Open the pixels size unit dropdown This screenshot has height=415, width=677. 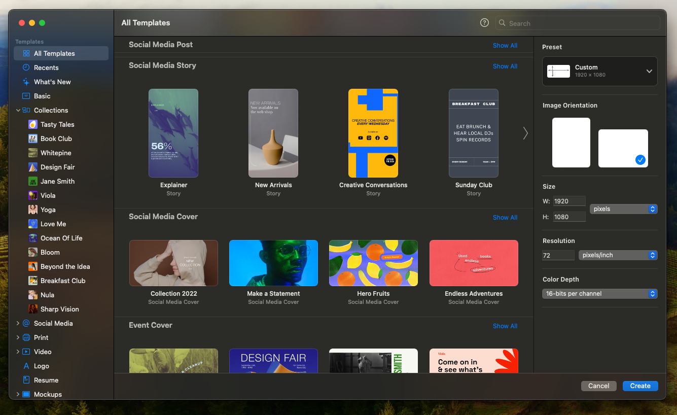[623, 209]
